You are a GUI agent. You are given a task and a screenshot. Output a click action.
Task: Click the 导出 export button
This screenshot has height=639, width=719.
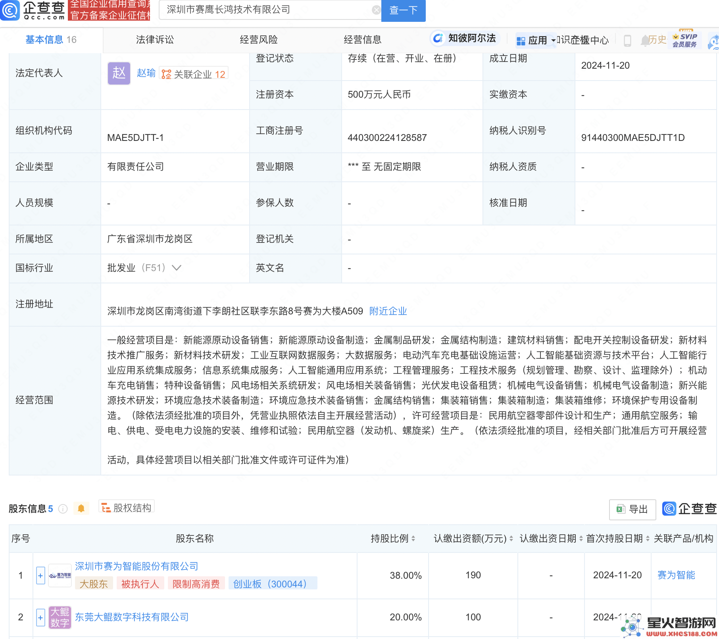point(632,509)
